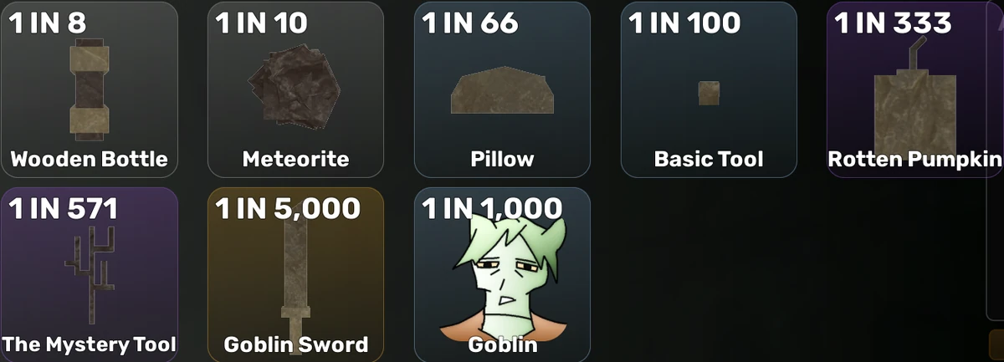The width and height of the screenshot is (1004, 362).
Task: Select the Basic Tool small square icon
Action: pos(709,93)
